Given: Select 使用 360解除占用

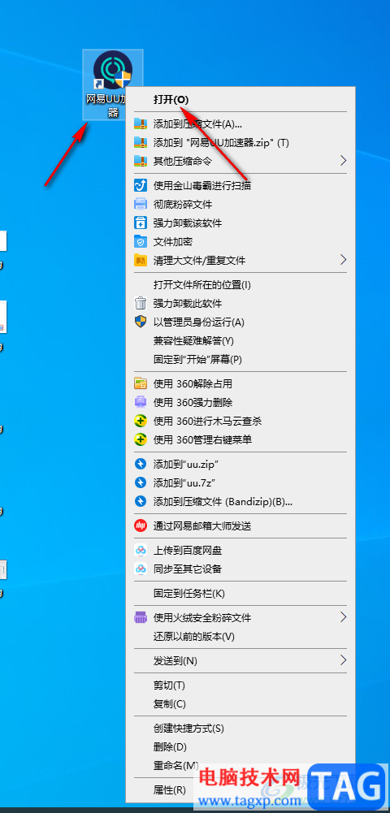Looking at the screenshot, I should pyautogui.click(x=240, y=383).
